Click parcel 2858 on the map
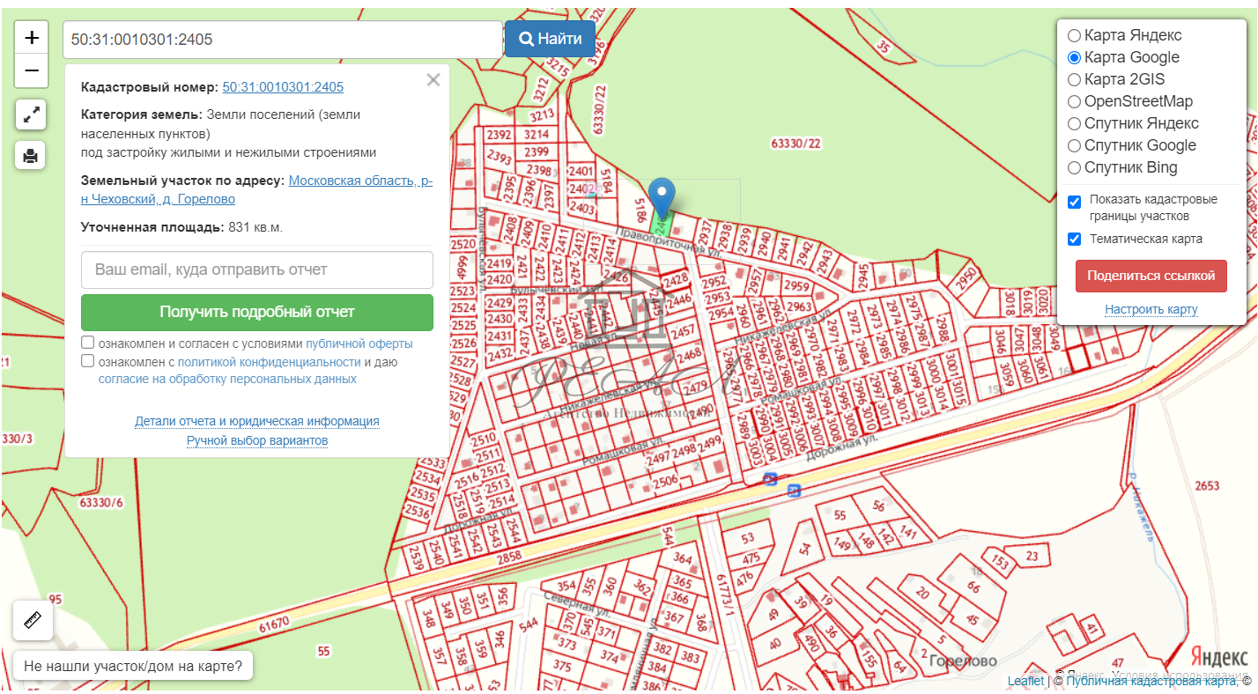1258x694 pixels. (x=509, y=557)
